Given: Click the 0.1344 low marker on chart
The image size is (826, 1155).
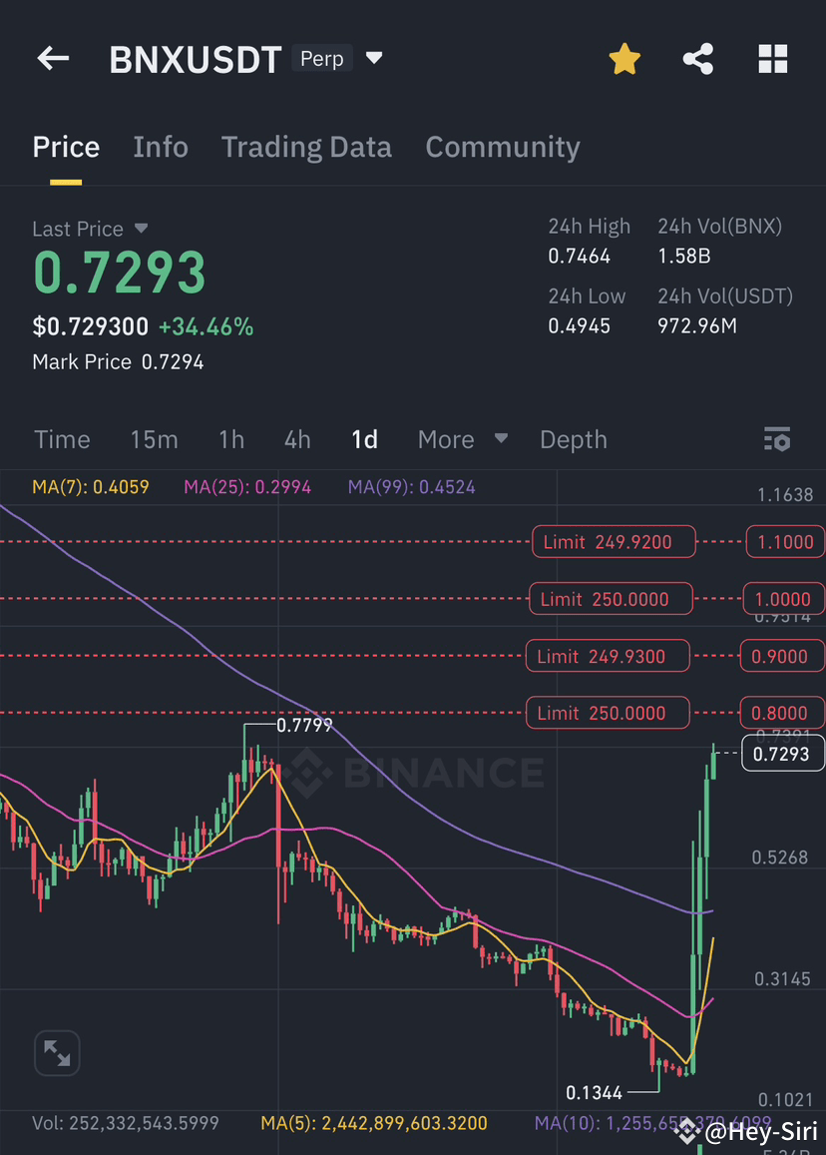Looking at the screenshot, I should 595,1092.
